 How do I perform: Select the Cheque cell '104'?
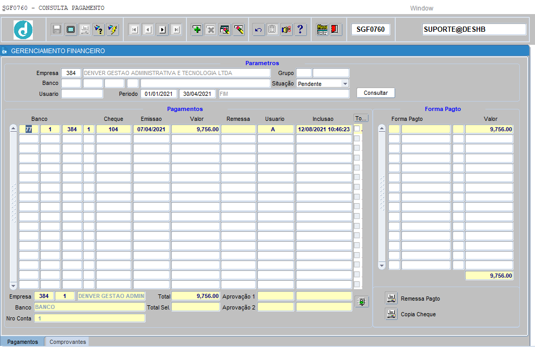click(x=113, y=129)
